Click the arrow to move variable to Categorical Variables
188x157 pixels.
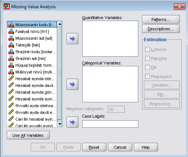pos(73,84)
